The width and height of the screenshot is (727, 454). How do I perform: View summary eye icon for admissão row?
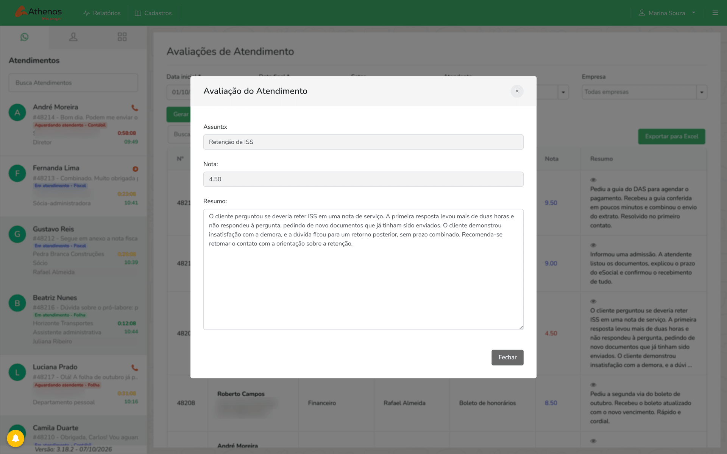pyautogui.click(x=593, y=245)
